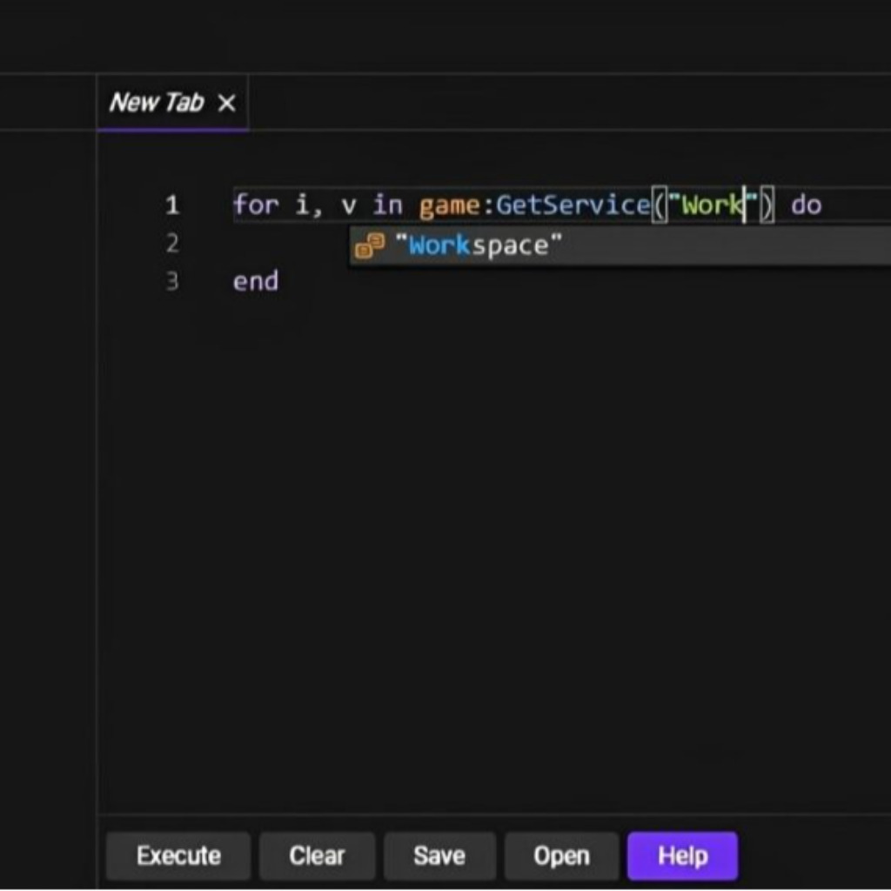Click the GetService method name
The height and width of the screenshot is (891, 891).
tap(573, 206)
